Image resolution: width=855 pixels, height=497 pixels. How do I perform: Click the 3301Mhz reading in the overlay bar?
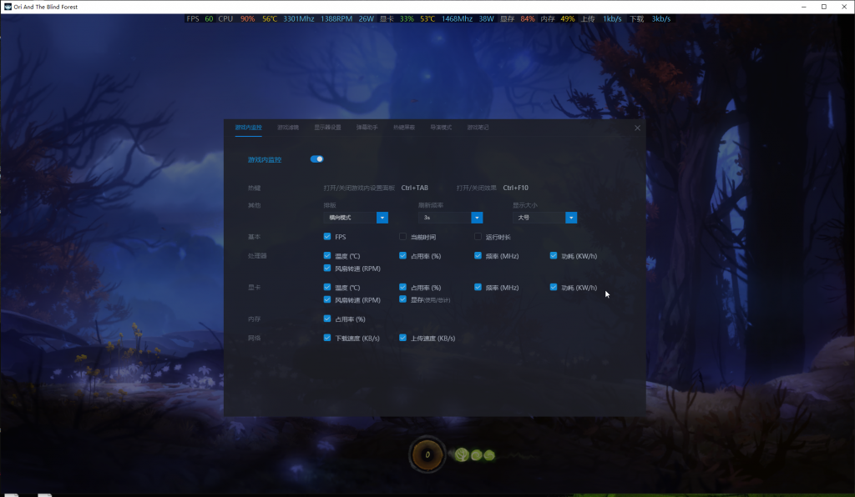pos(299,18)
